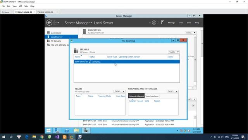248x140 pixels.
Task: Click the NIC Teaming icon on the guest taskbar
Action: click(86, 131)
